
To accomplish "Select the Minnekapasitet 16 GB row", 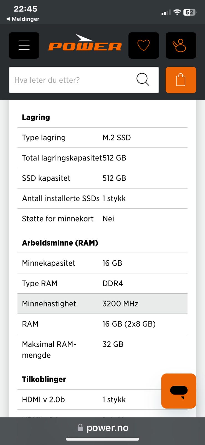I will [x=102, y=263].
